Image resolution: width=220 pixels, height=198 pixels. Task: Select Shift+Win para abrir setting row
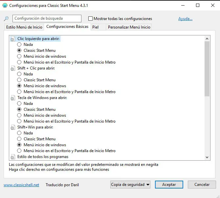coord(35,127)
